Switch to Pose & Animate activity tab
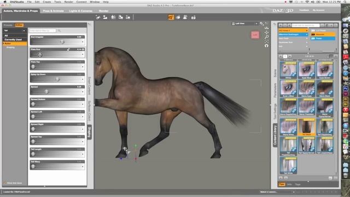Image resolution: width=350 pixels, height=197 pixels. [x=54, y=11]
